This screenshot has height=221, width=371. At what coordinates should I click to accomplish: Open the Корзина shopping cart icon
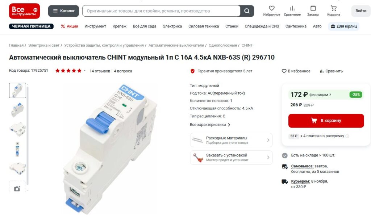pyautogui.click(x=334, y=8)
